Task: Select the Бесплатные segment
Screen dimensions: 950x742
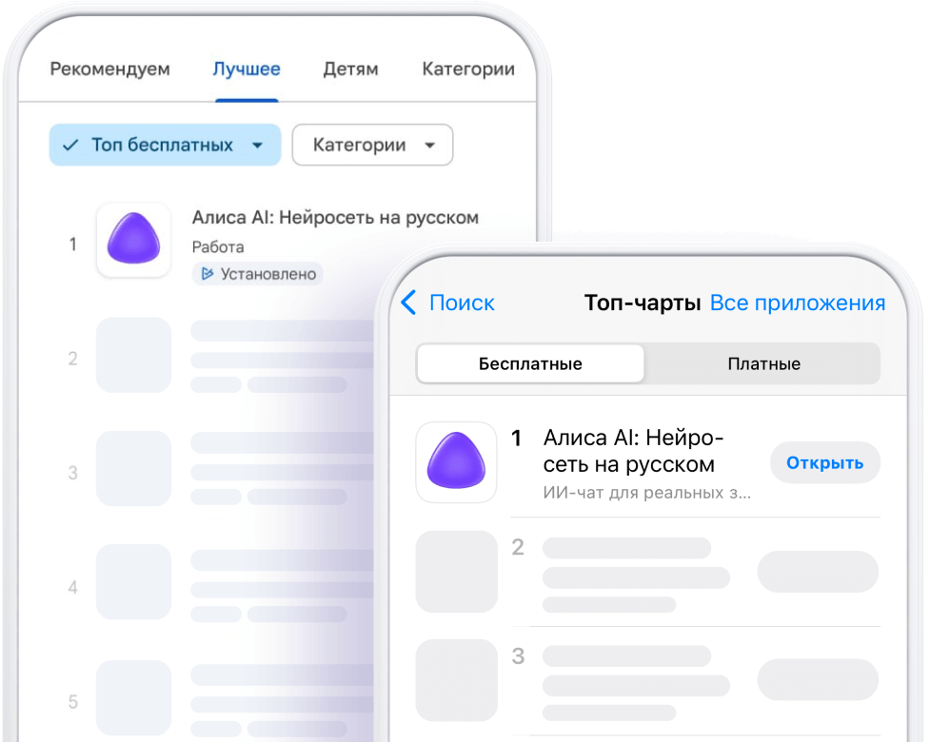Action: point(529,363)
